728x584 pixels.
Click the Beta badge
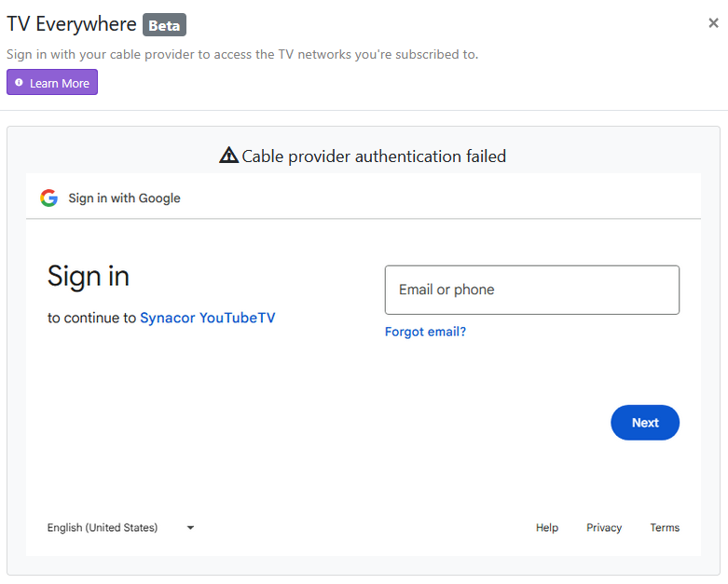coord(164,24)
